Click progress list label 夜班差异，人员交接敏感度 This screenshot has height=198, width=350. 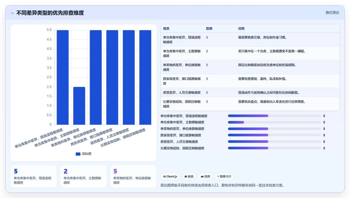pos(179,142)
